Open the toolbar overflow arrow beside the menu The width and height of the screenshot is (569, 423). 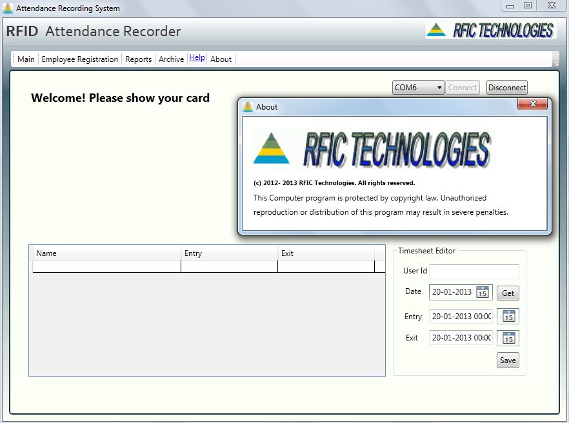click(555, 59)
